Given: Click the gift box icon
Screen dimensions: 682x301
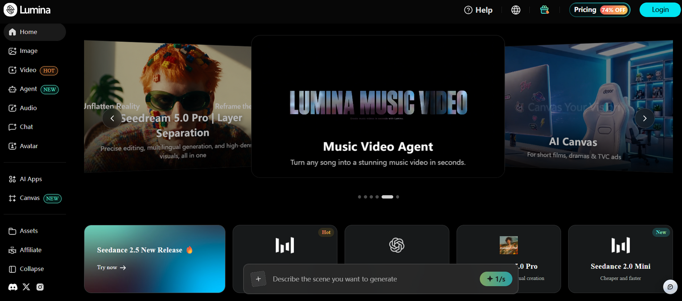Looking at the screenshot, I should coord(545,10).
